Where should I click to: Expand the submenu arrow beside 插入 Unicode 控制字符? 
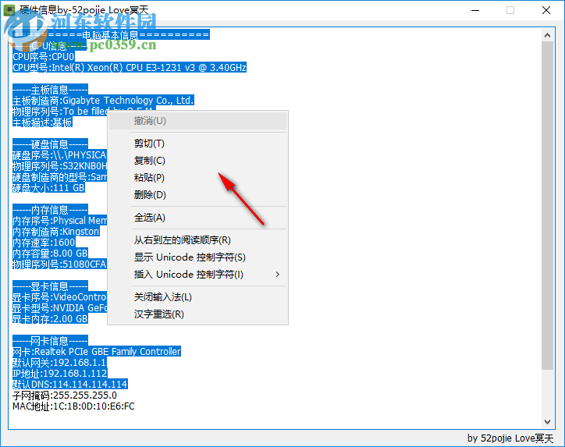278,275
